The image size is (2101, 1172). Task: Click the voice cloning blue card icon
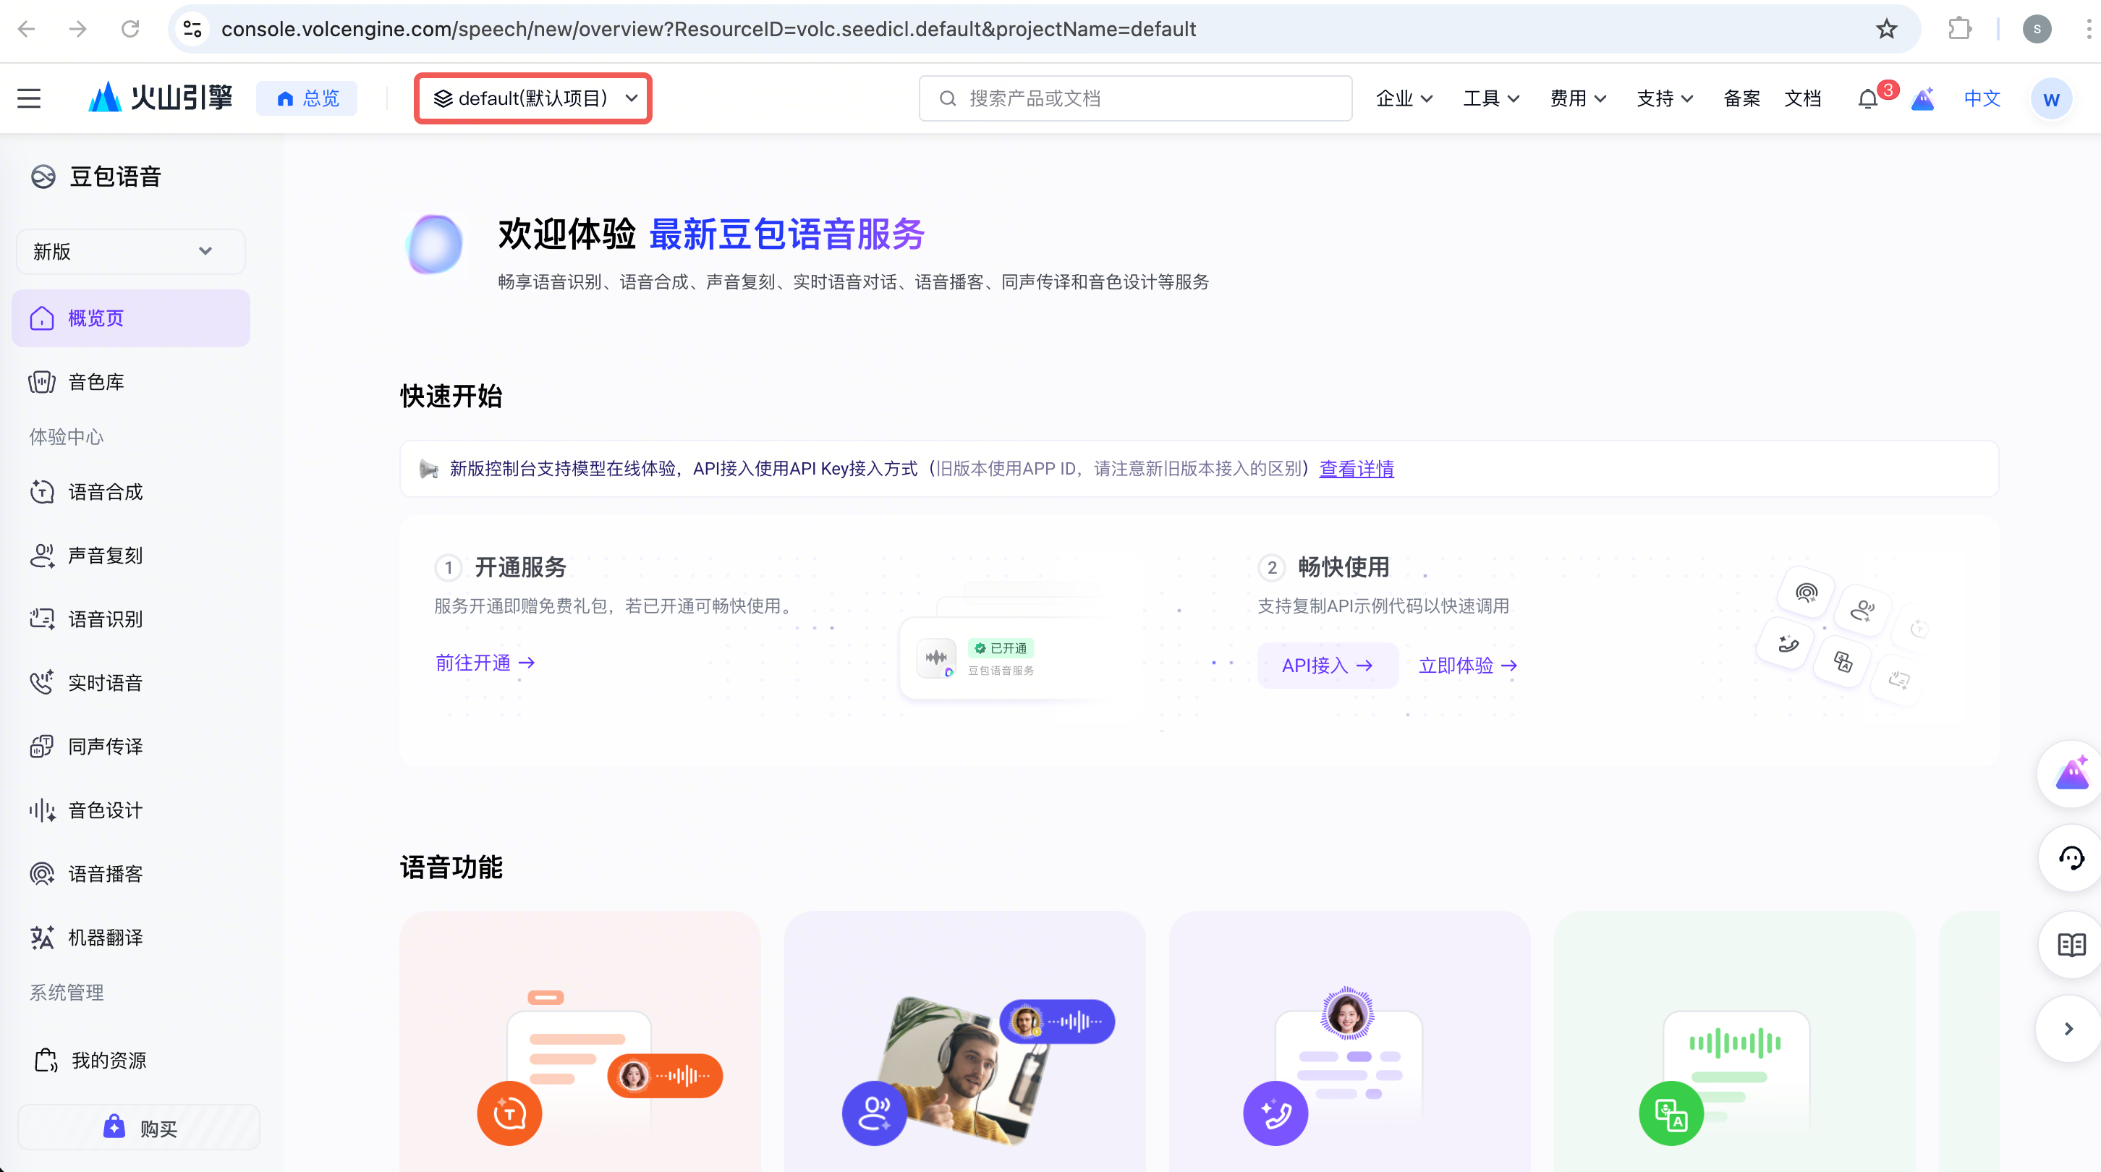pyautogui.click(x=874, y=1113)
